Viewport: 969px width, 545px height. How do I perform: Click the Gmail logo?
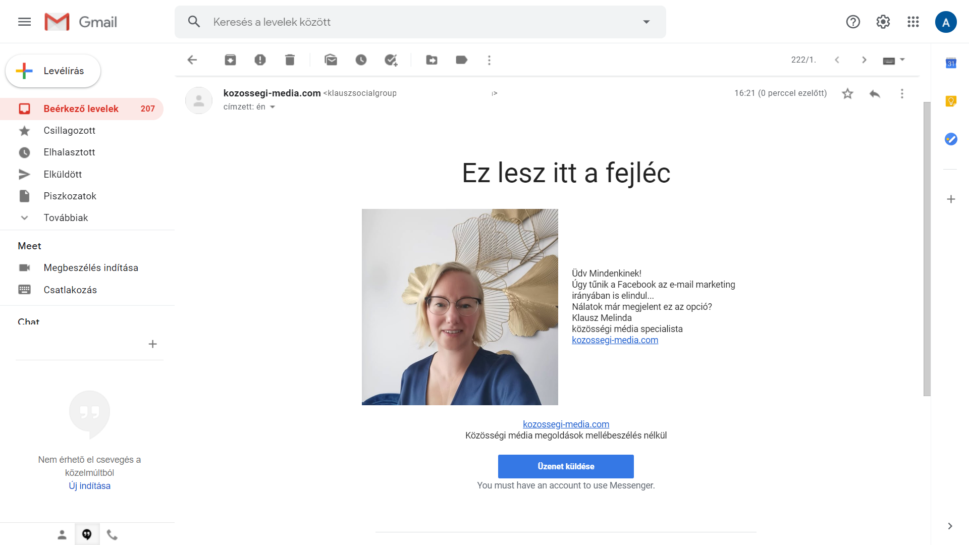(81, 22)
